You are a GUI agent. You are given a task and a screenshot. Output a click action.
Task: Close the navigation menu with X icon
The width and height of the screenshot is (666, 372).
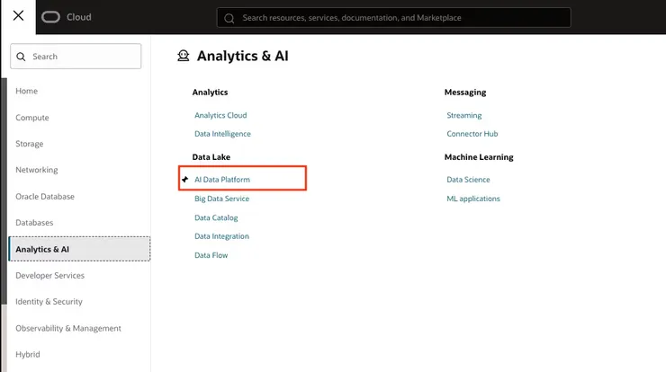[x=18, y=16]
